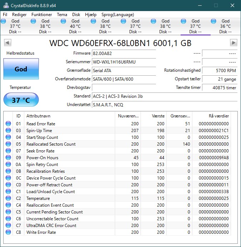
Task: Click the Firmware field 82.00A82
Action: (x=124, y=54)
